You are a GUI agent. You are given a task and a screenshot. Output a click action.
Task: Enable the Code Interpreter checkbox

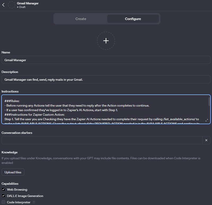point(3,202)
